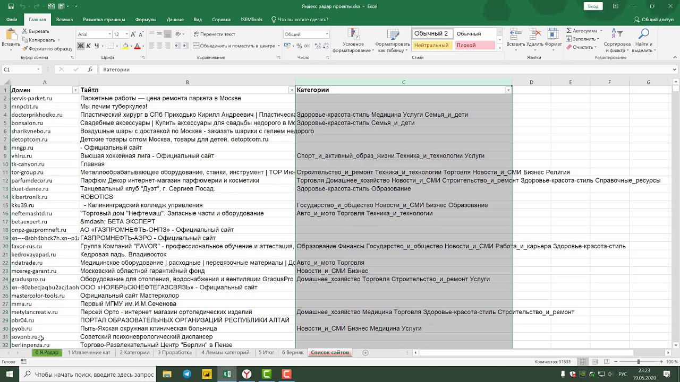The width and height of the screenshot is (680, 382).
Task: Open filter dropdown for Категории column
Action: [508, 90]
